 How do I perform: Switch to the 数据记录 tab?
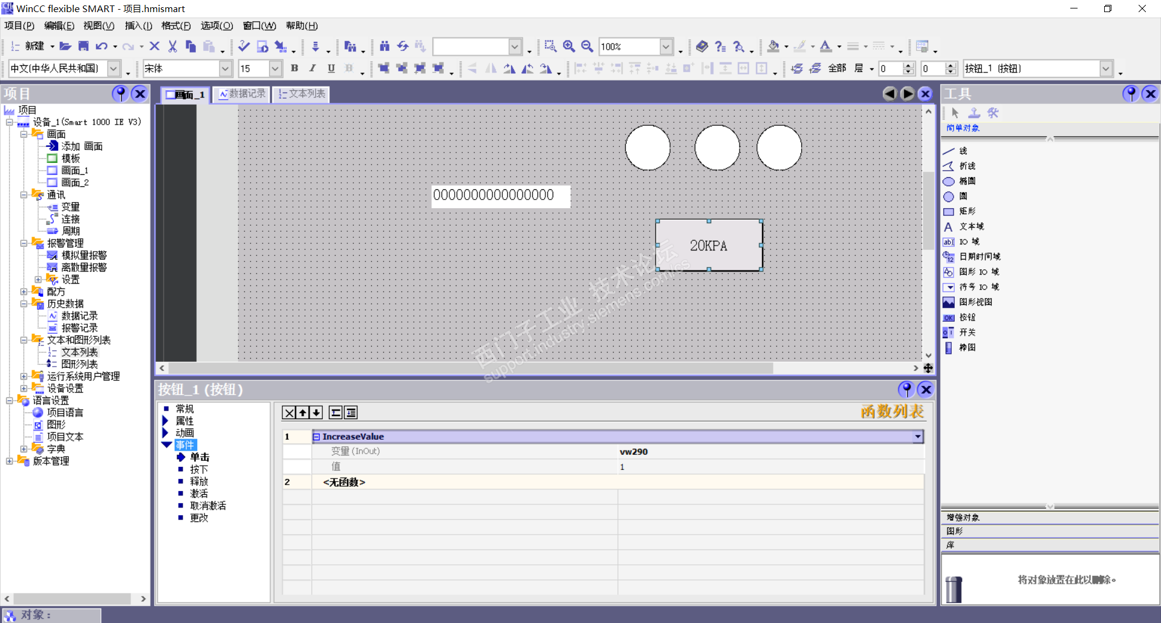[x=242, y=94]
